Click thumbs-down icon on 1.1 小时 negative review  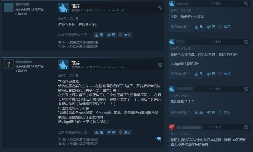click(172, 127)
